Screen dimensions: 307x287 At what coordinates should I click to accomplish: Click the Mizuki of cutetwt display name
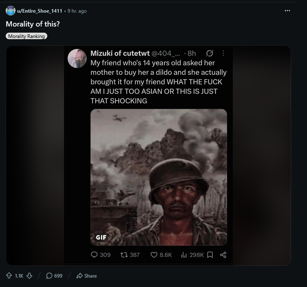[120, 53]
